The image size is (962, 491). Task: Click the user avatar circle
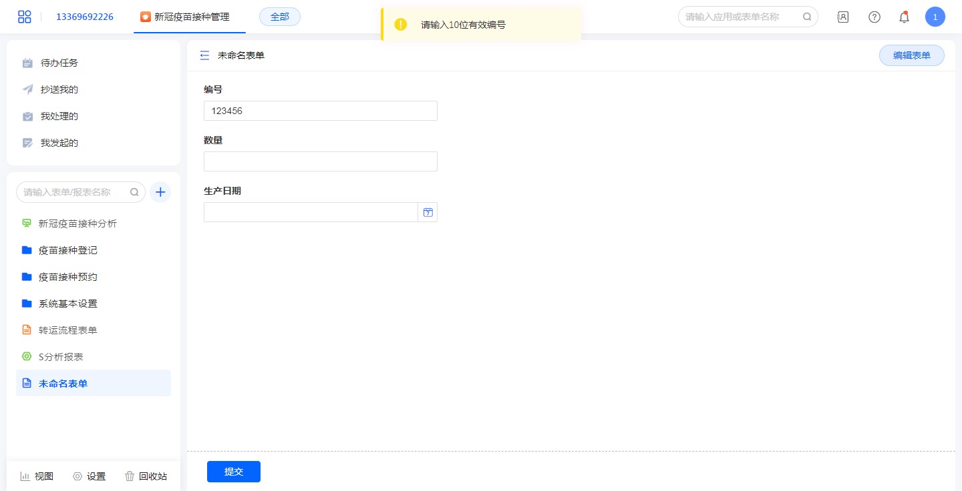coord(935,17)
